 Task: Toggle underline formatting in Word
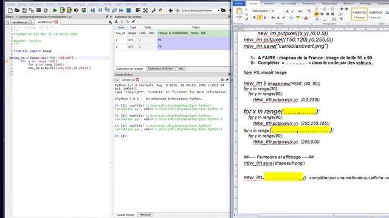coord(265,18)
